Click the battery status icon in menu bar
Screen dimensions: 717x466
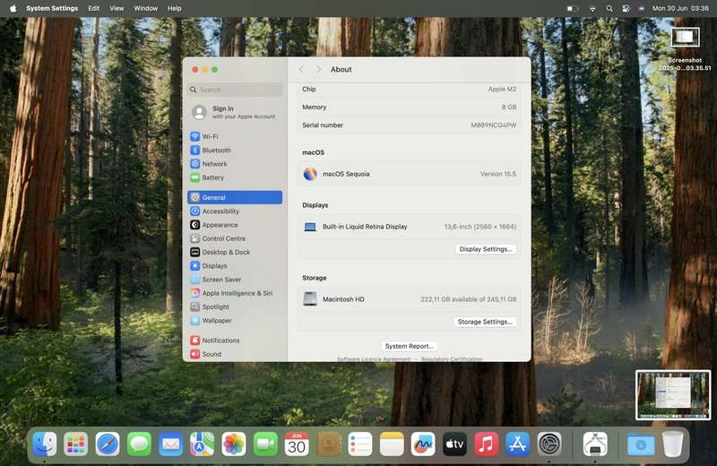point(573,8)
